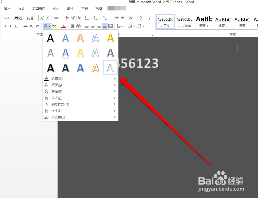
Task: Apply the 正文 style
Action: coord(165,22)
